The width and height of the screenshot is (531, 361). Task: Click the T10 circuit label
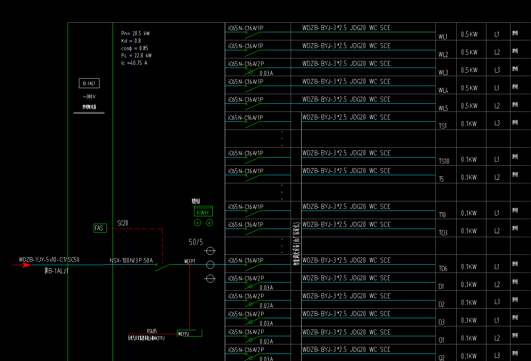point(442,215)
